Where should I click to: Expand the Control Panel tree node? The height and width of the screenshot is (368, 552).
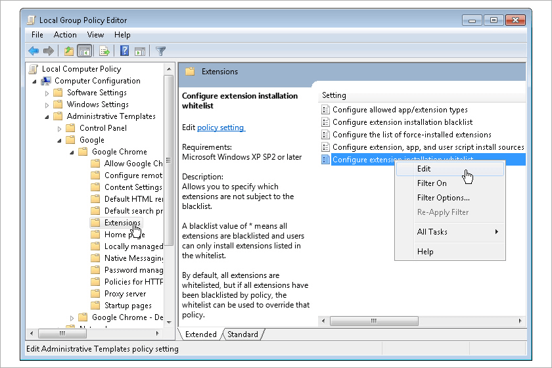[x=60, y=128]
